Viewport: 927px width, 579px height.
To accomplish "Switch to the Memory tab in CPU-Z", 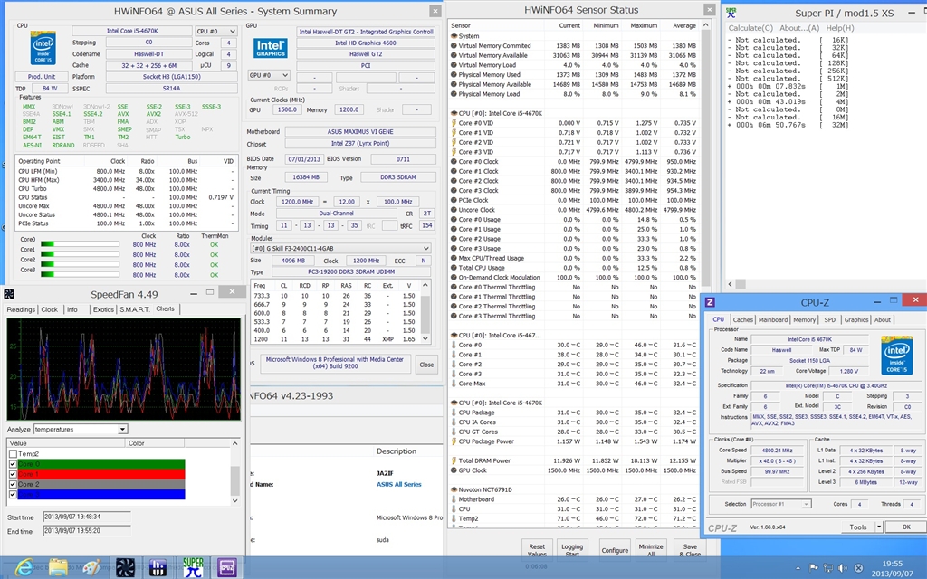I will tap(804, 319).
